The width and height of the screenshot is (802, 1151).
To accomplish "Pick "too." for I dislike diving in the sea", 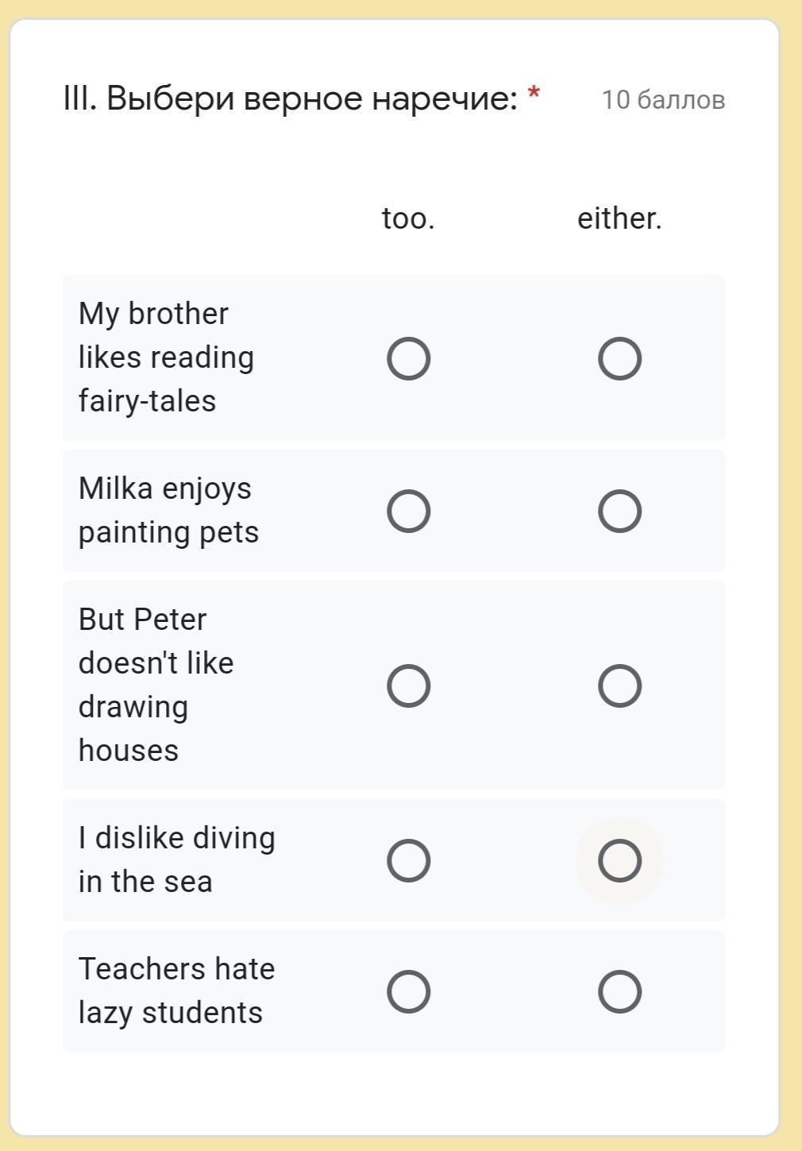I will pos(408,860).
